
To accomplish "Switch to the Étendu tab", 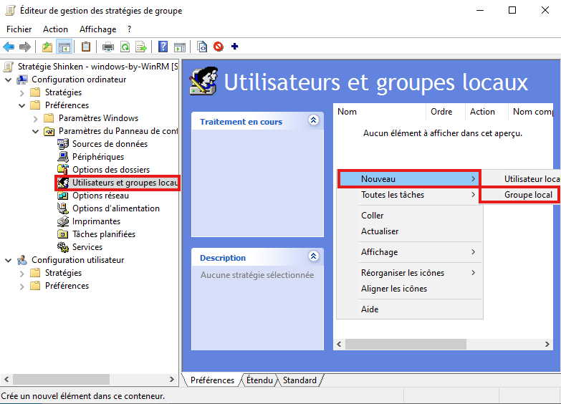I will 259,380.
